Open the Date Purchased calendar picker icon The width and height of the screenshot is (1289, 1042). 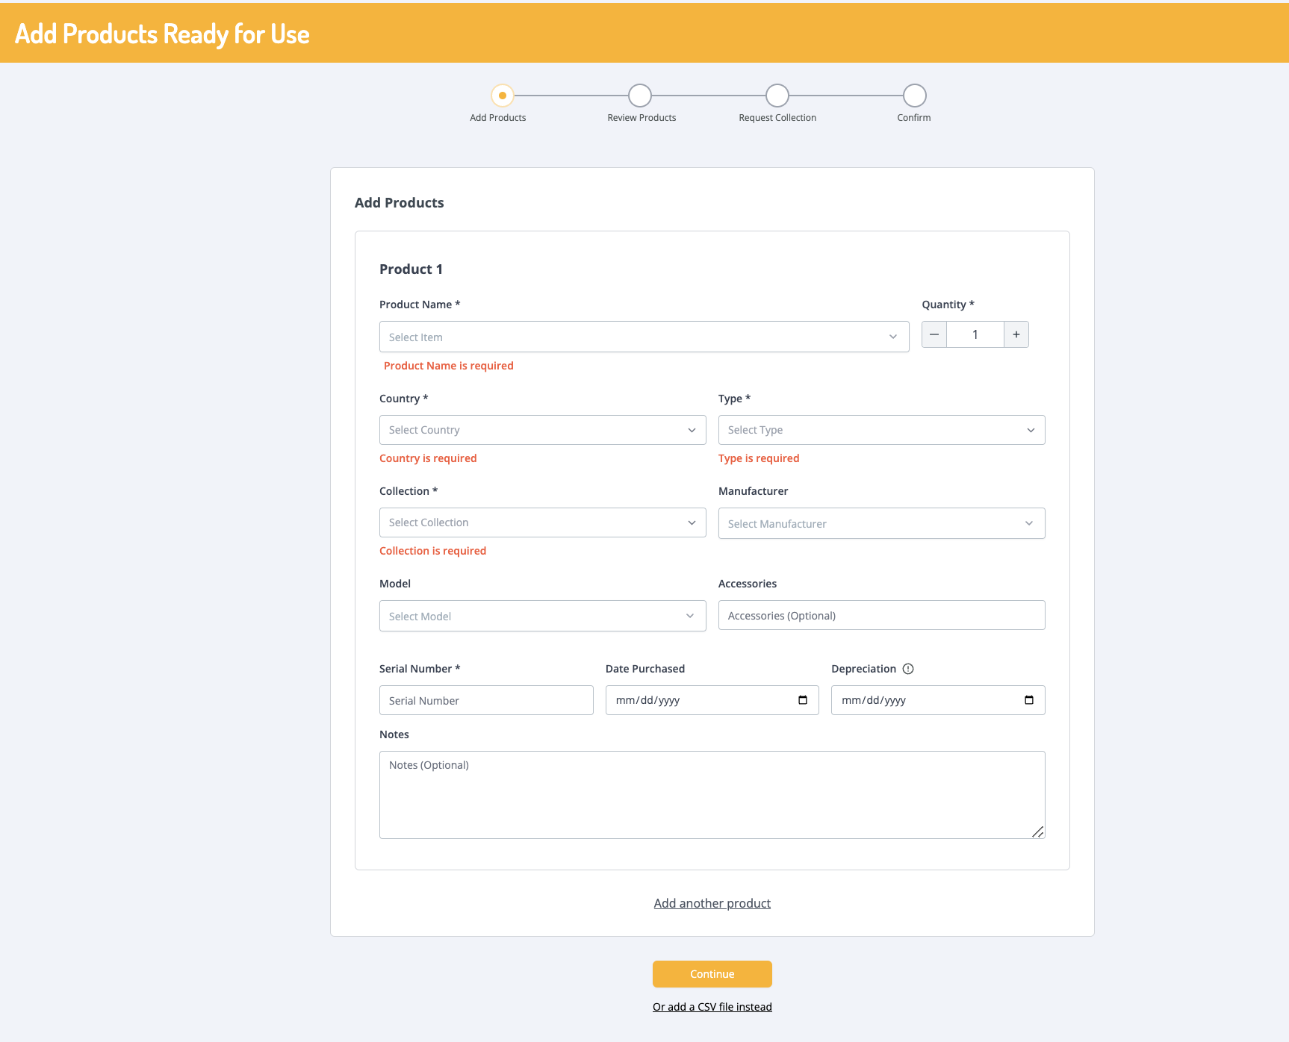[x=803, y=700]
